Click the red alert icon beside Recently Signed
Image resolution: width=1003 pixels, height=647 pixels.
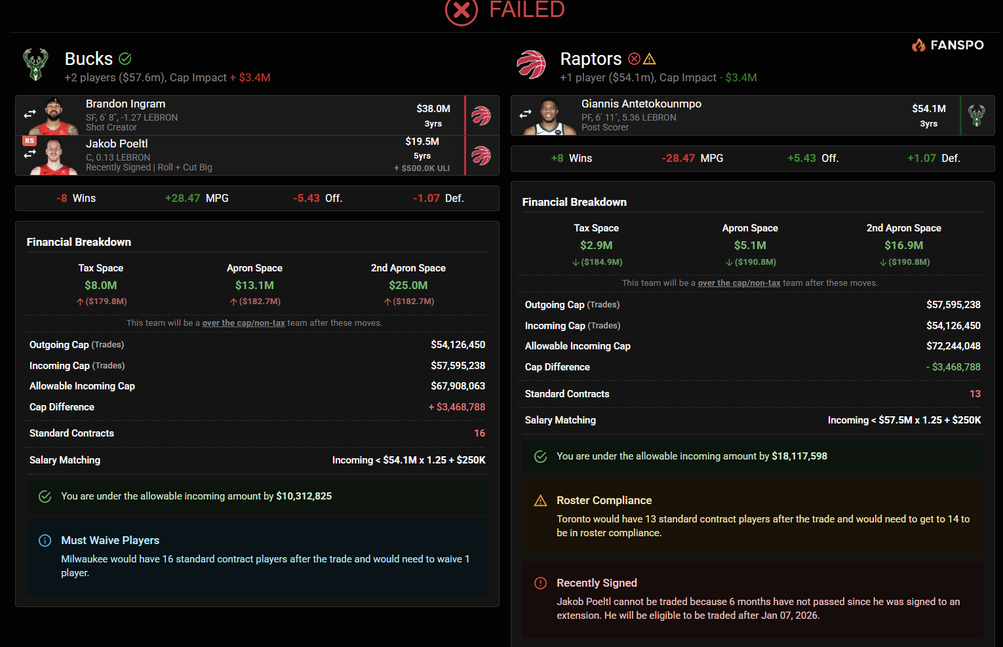[x=541, y=583]
